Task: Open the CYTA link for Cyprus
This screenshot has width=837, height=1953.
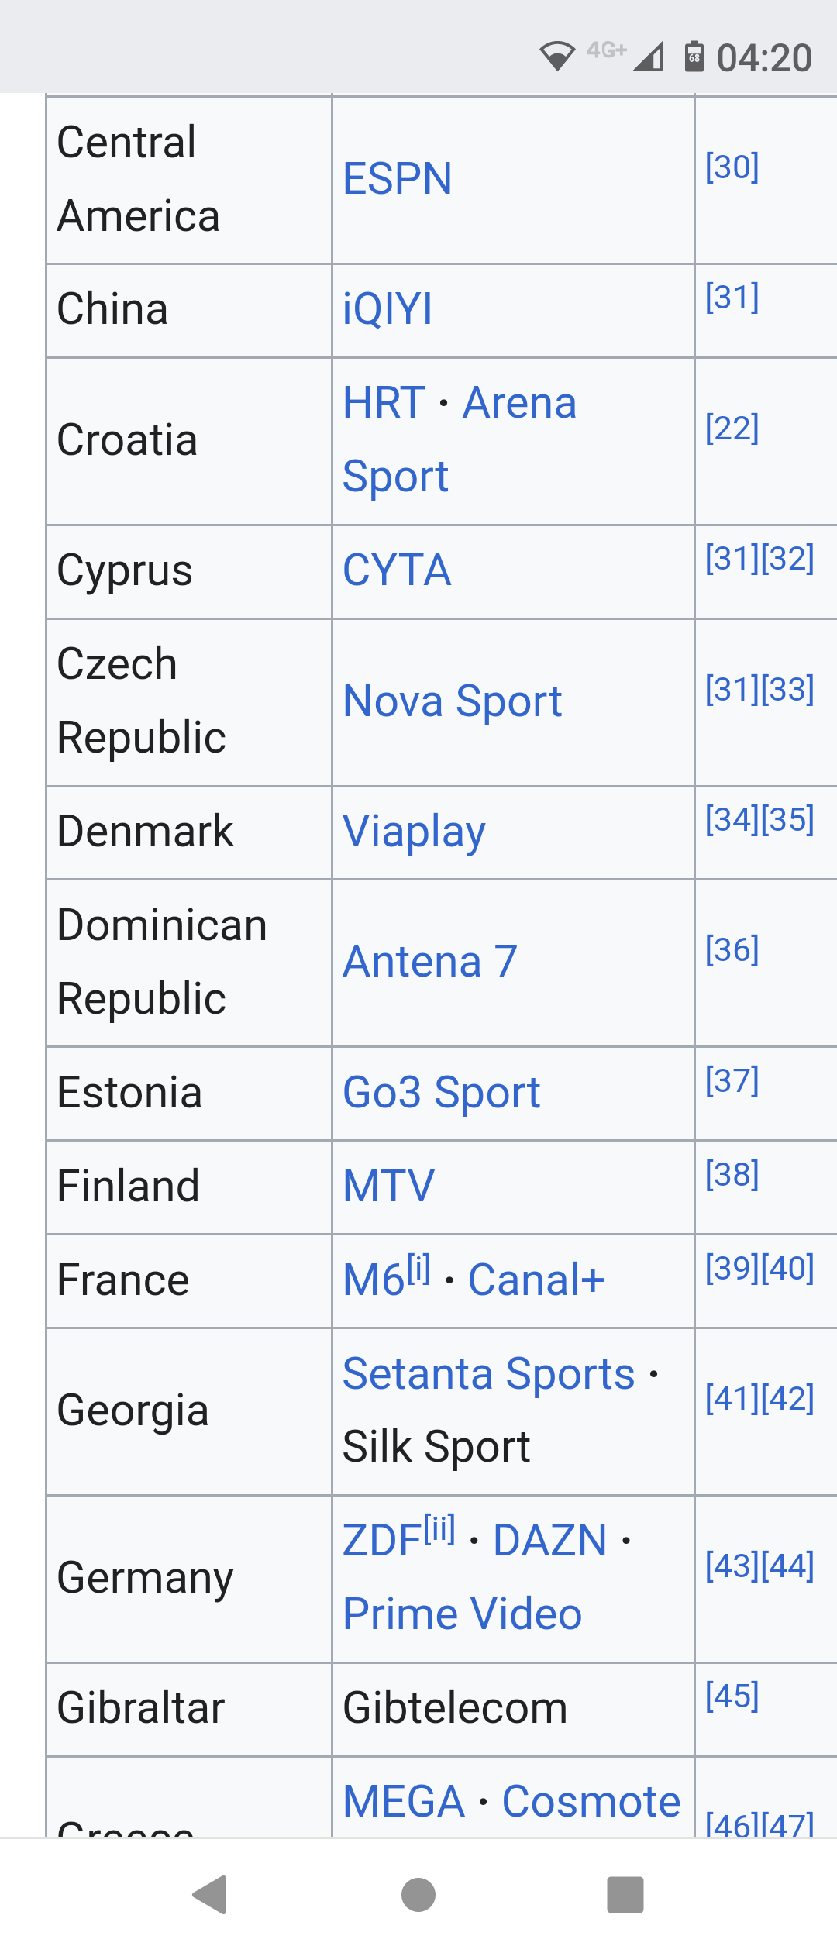Action: pyautogui.click(x=397, y=570)
